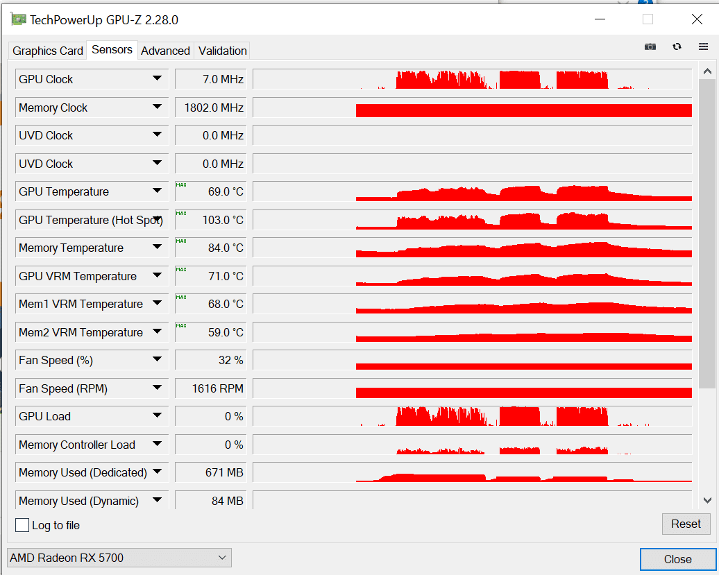Open Memory Clock sensor dropdown

pyautogui.click(x=157, y=108)
